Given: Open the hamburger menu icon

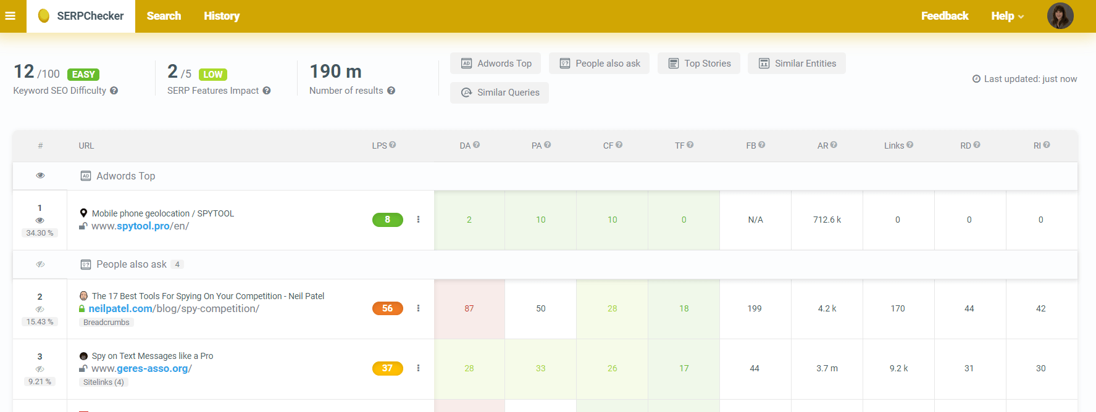Looking at the screenshot, I should pos(10,16).
